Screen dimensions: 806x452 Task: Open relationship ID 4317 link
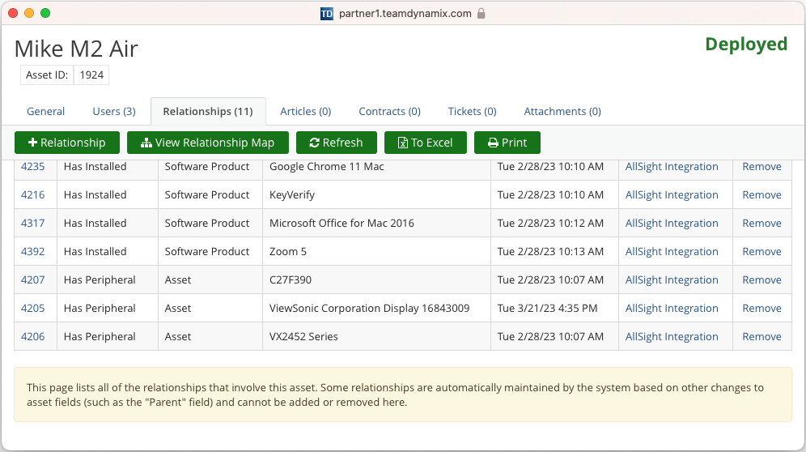[33, 223]
